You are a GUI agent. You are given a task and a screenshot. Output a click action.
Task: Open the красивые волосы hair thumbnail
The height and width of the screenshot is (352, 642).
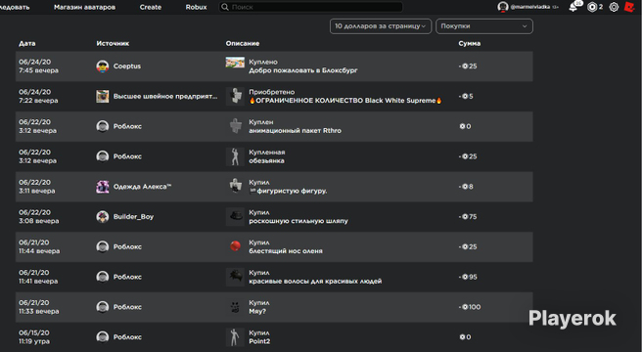click(x=235, y=277)
